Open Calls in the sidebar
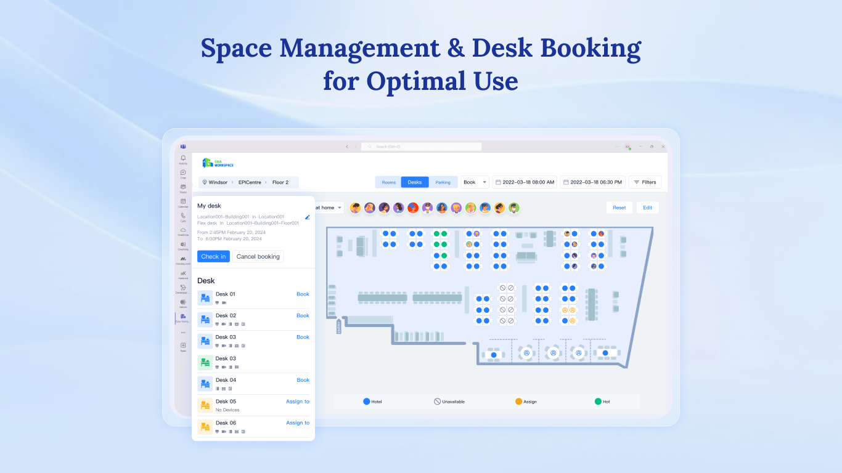This screenshot has width=842, height=473. (183, 217)
